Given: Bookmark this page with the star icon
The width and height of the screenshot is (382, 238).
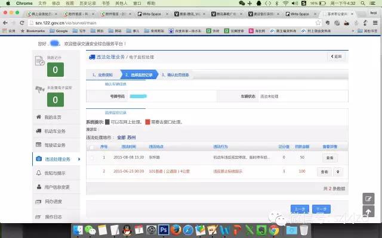Looking at the screenshot, I should click(x=318, y=23).
